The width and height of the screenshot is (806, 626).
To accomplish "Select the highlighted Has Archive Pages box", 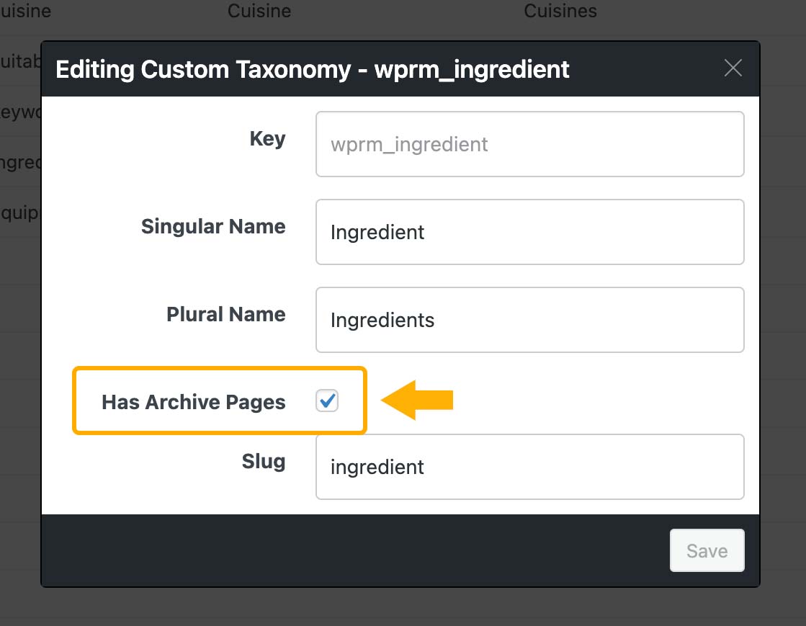I will pyautogui.click(x=220, y=401).
